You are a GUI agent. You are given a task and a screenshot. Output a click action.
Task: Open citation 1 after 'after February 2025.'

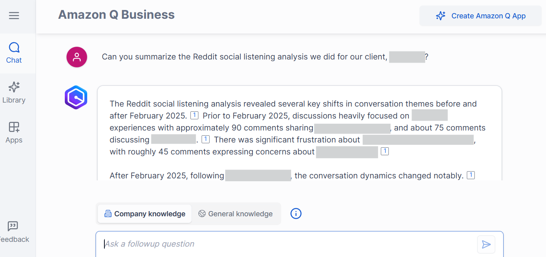pyautogui.click(x=194, y=116)
